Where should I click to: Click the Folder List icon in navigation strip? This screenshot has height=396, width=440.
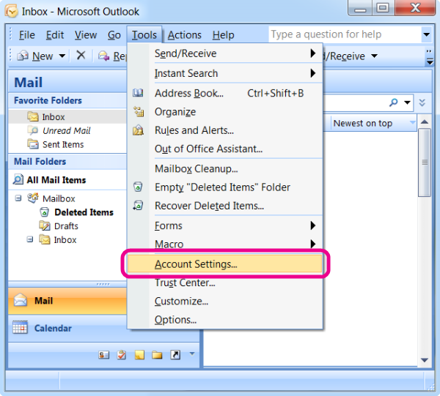pyautogui.click(x=157, y=355)
